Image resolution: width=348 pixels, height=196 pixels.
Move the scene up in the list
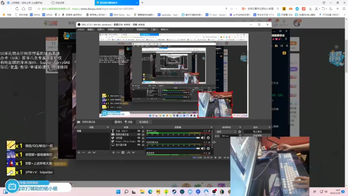[89, 152]
